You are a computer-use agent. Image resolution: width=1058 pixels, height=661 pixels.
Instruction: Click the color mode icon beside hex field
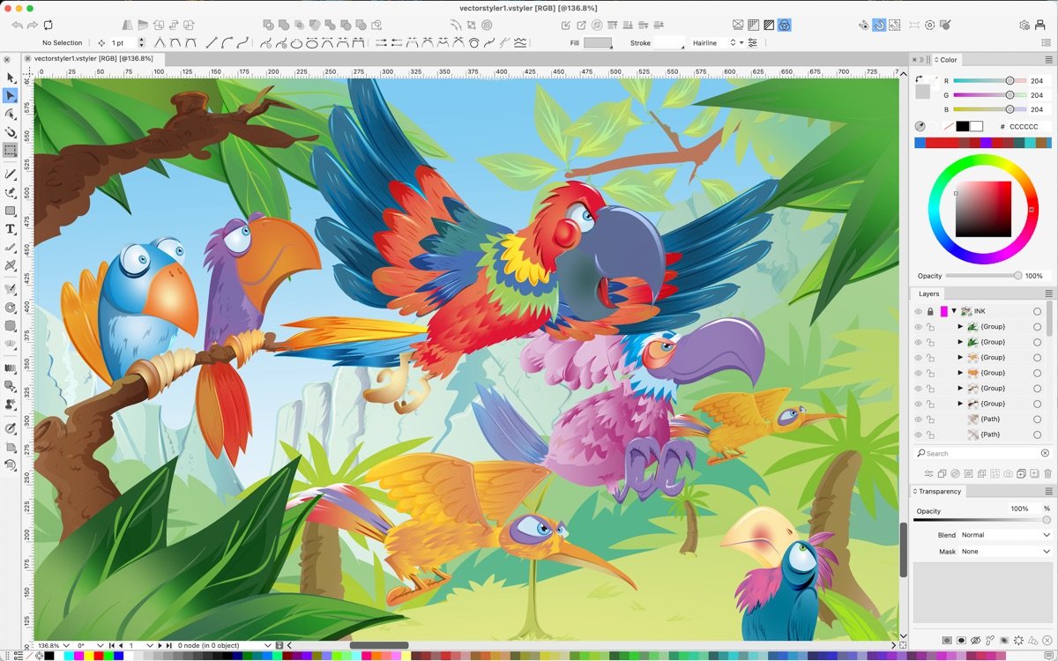[920, 126]
